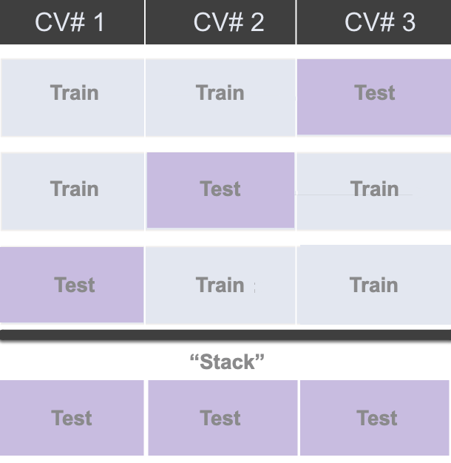451x463 pixels.
Task: Select the left Test block below Stack
Action: coord(72,418)
